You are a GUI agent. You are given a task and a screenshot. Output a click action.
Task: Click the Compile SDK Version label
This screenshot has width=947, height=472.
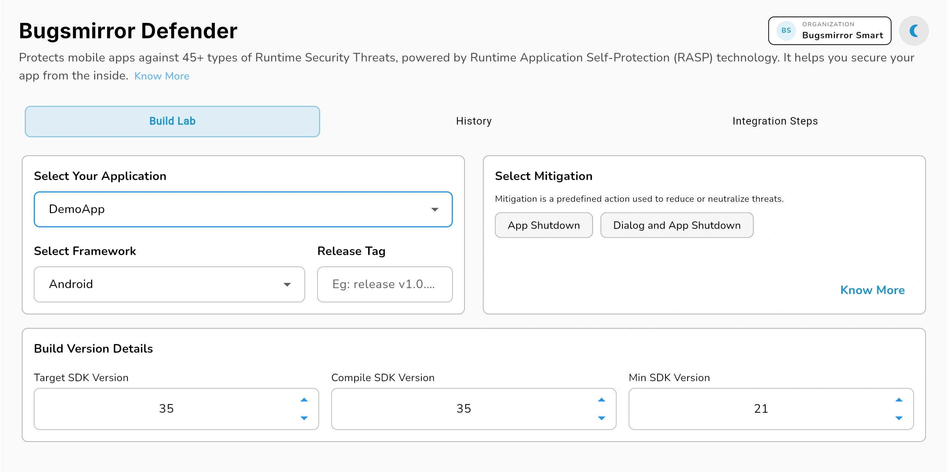[383, 377]
